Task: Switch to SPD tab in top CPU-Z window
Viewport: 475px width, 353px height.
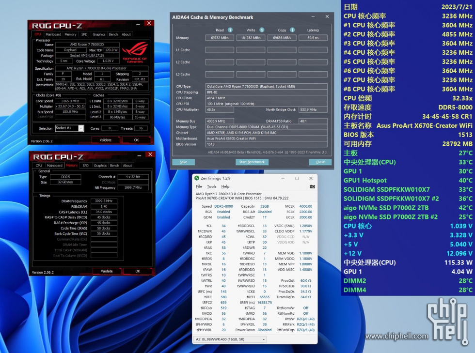Action: click(84, 34)
